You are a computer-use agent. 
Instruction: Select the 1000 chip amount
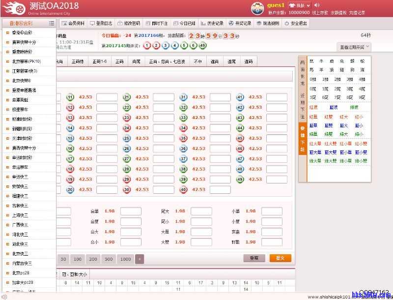(125, 258)
